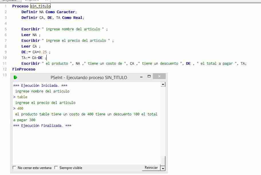
Task: Click the output scrollbar up arrow
Action: (x=163, y=85)
